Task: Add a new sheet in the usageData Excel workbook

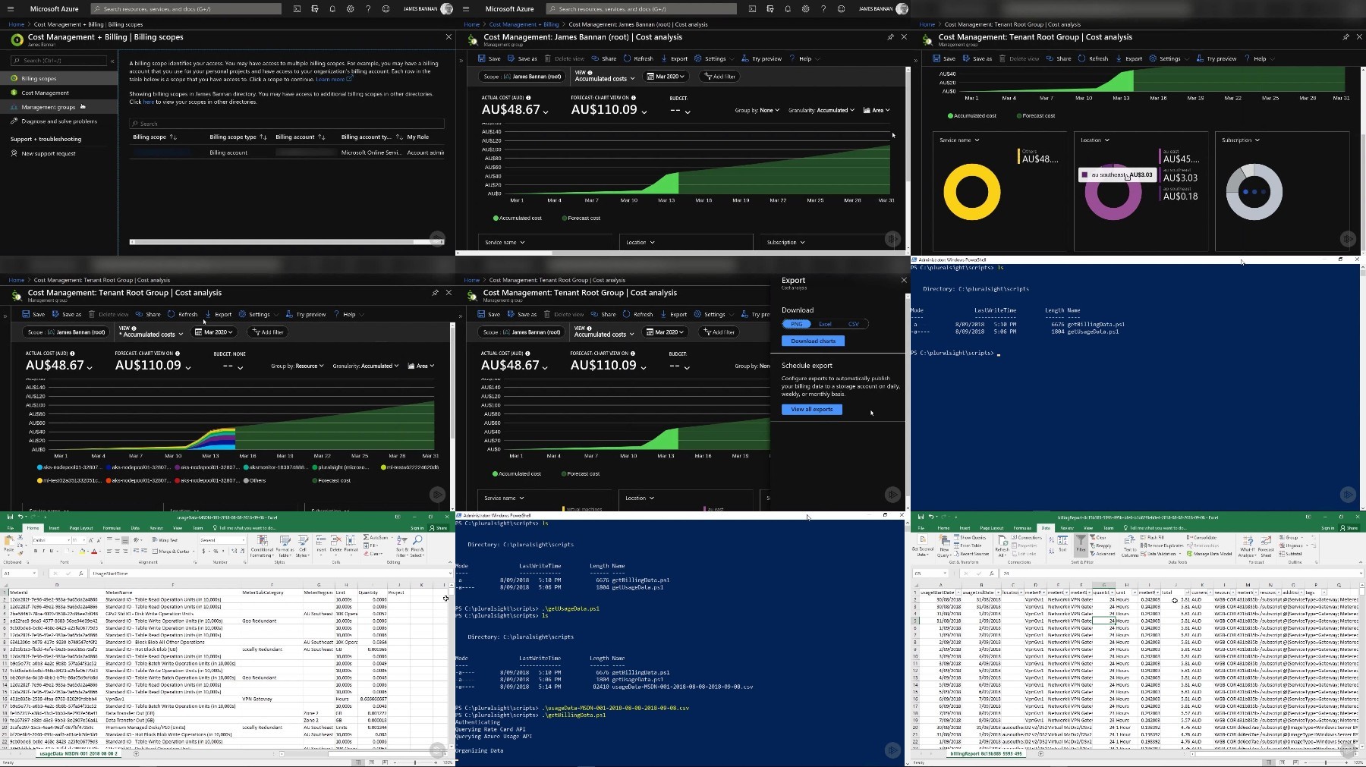Action: point(136,753)
